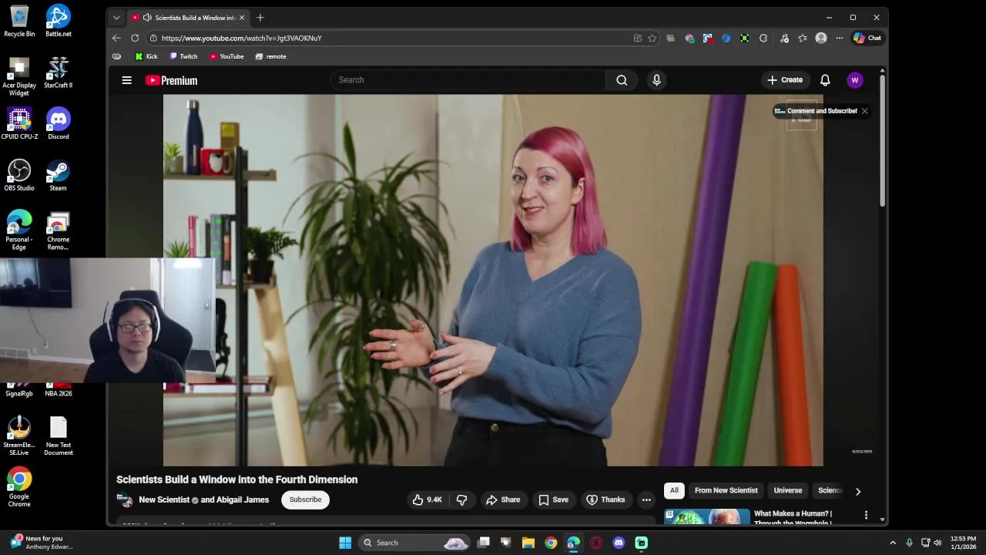
Task: Click the Thanks button
Action: (605, 499)
